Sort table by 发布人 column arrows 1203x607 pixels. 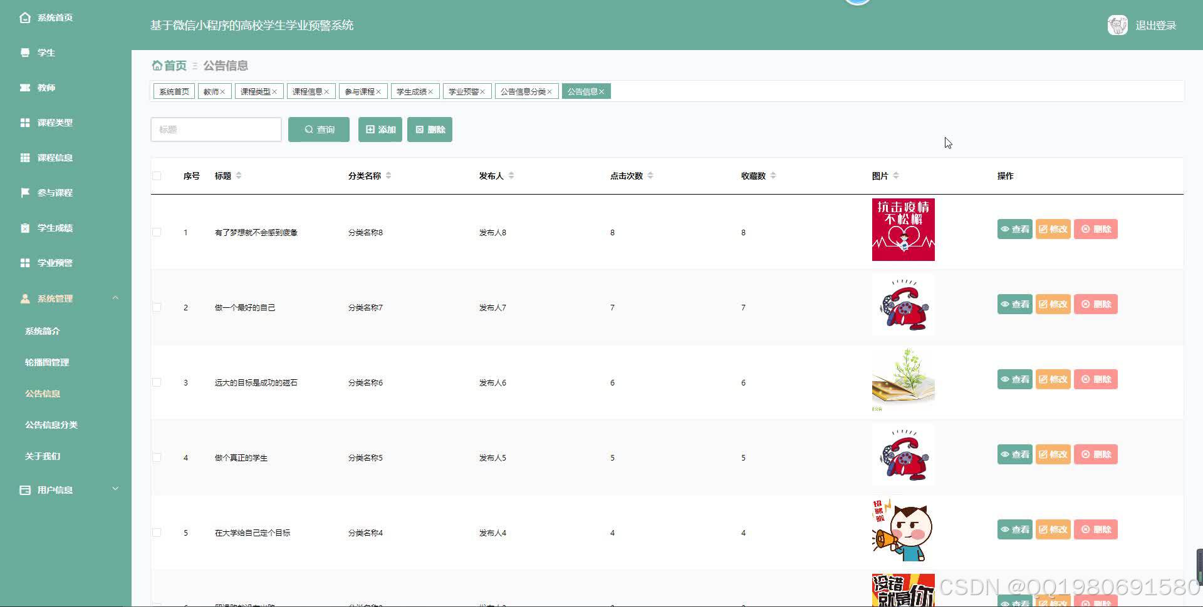tap(511, 176)
